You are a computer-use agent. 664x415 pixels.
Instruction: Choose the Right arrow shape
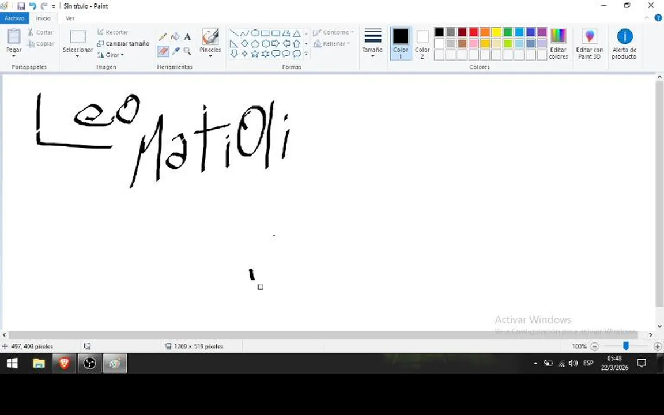(x=276, y=43)
